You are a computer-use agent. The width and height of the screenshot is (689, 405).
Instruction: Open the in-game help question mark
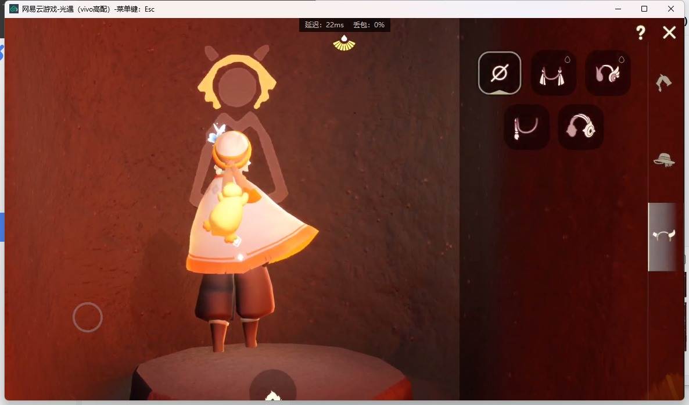[641, 32]
